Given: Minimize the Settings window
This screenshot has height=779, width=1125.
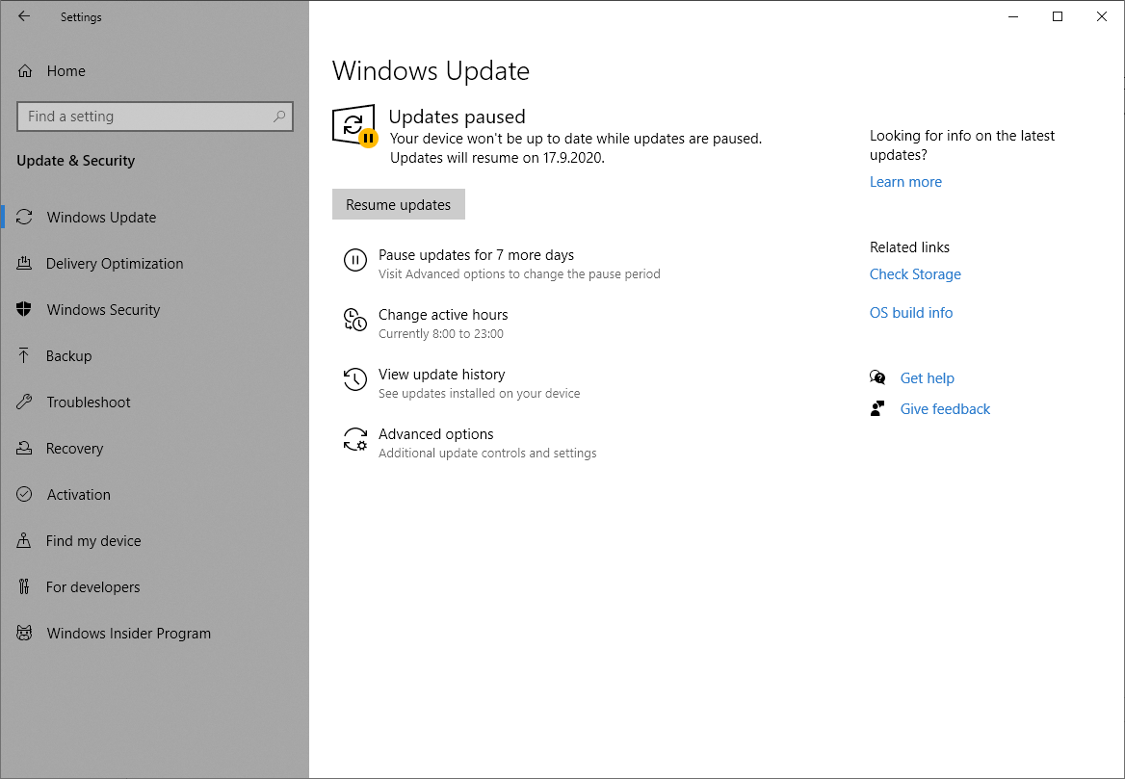Looking at the screenshot, I should click(x=1013, y=16).
